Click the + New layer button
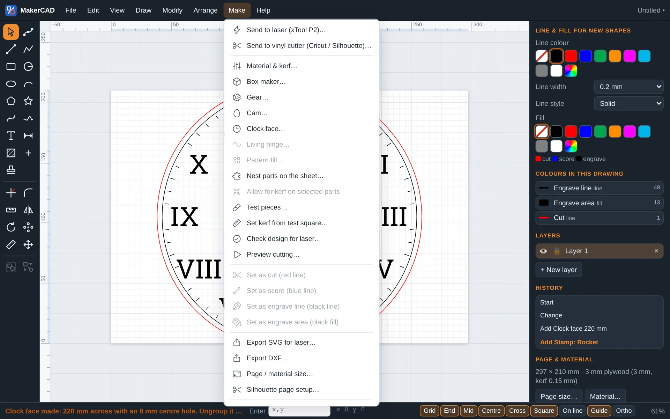Image resolution: width=670 pixels, height=419 pixels. [x=558, y=270]
